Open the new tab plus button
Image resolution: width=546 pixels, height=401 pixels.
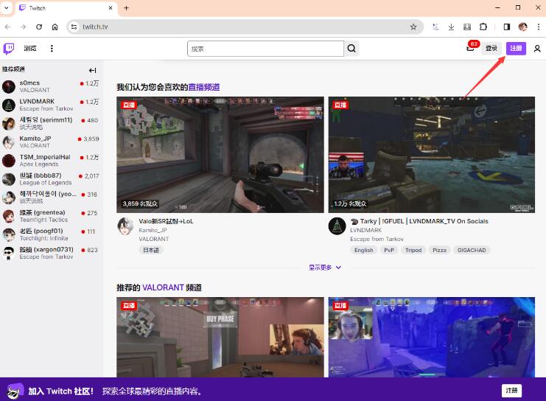coord(127,7)
